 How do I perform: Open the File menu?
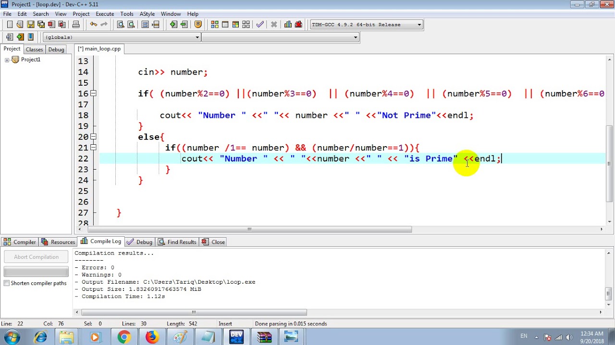(7, 14)
